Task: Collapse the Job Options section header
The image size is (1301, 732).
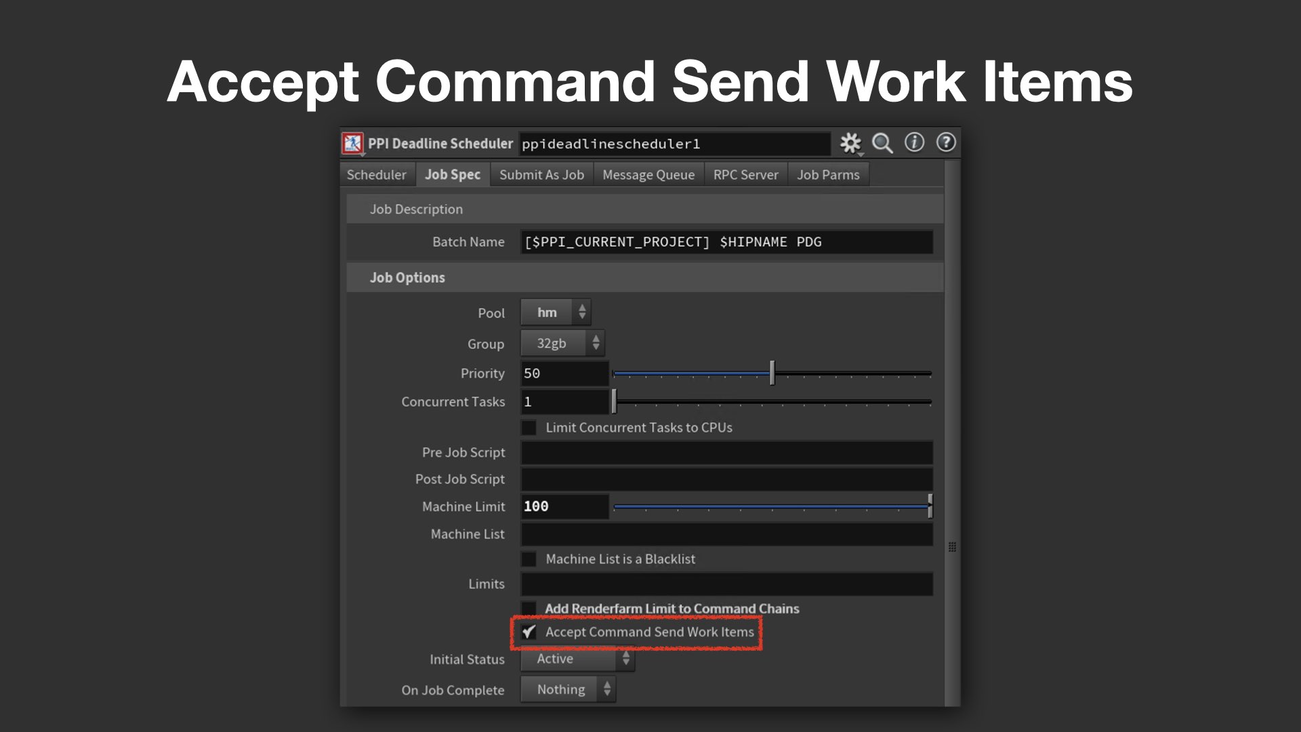Action: (x=645, y=278)
